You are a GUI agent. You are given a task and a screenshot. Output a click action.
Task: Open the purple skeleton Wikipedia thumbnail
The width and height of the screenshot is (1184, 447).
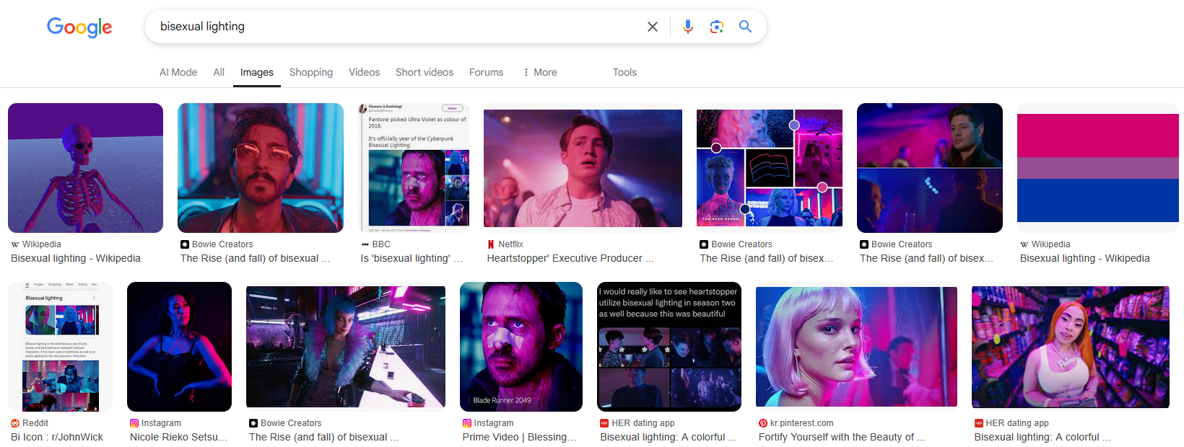click(85, 167)
